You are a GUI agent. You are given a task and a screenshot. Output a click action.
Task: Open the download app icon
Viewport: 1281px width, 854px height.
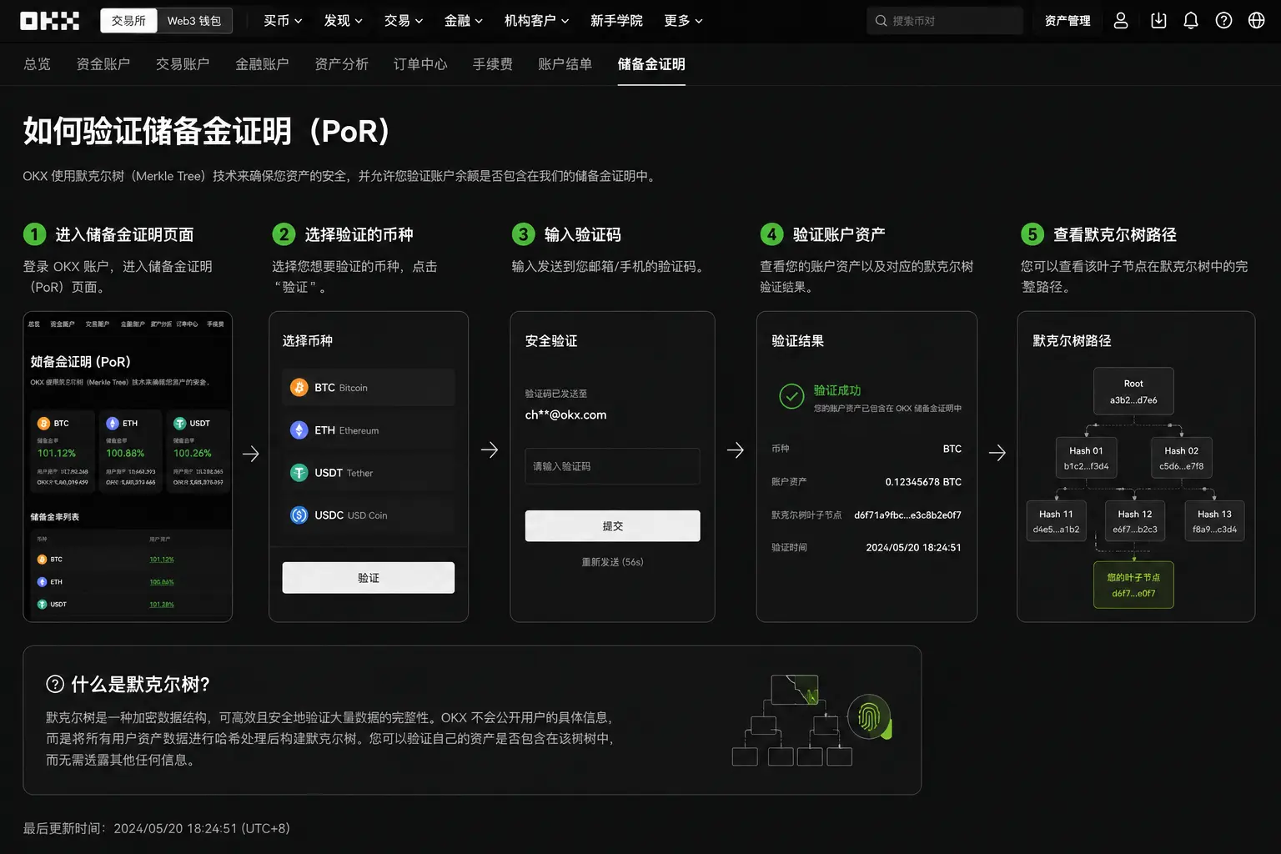point(1158,21)
